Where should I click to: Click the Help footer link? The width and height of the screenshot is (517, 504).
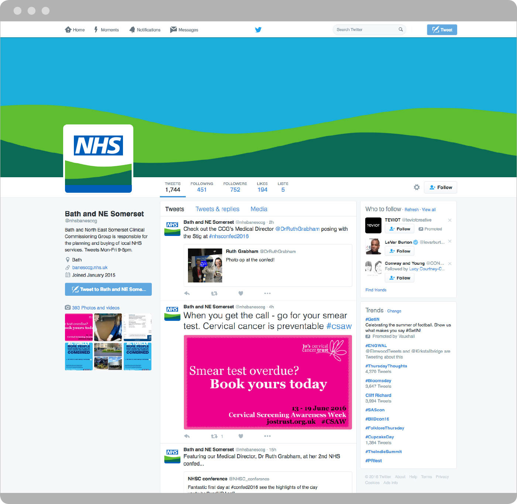(413, 477)
